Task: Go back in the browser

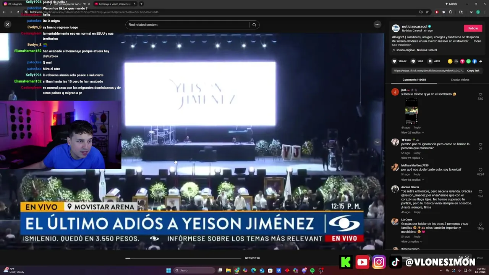Action: pos(4,12)
